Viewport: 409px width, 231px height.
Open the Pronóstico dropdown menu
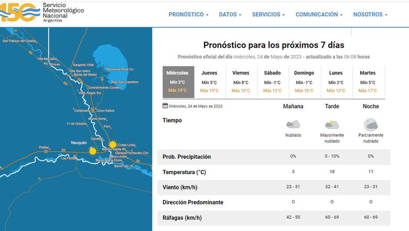click(188, 14)
